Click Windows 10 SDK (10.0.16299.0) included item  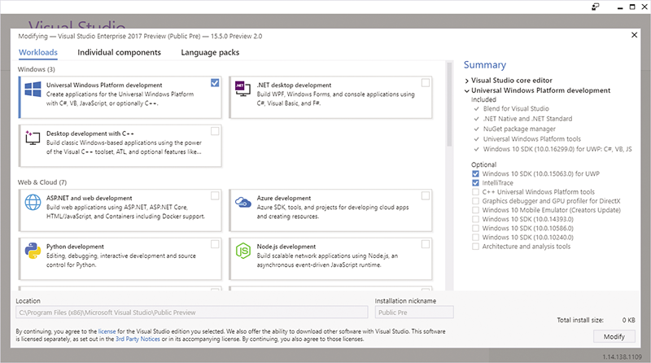point(557,149)
